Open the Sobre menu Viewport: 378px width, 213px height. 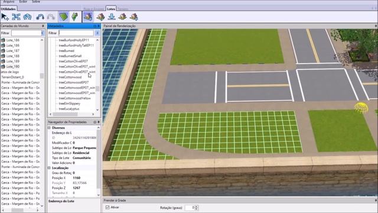(36, 1)
